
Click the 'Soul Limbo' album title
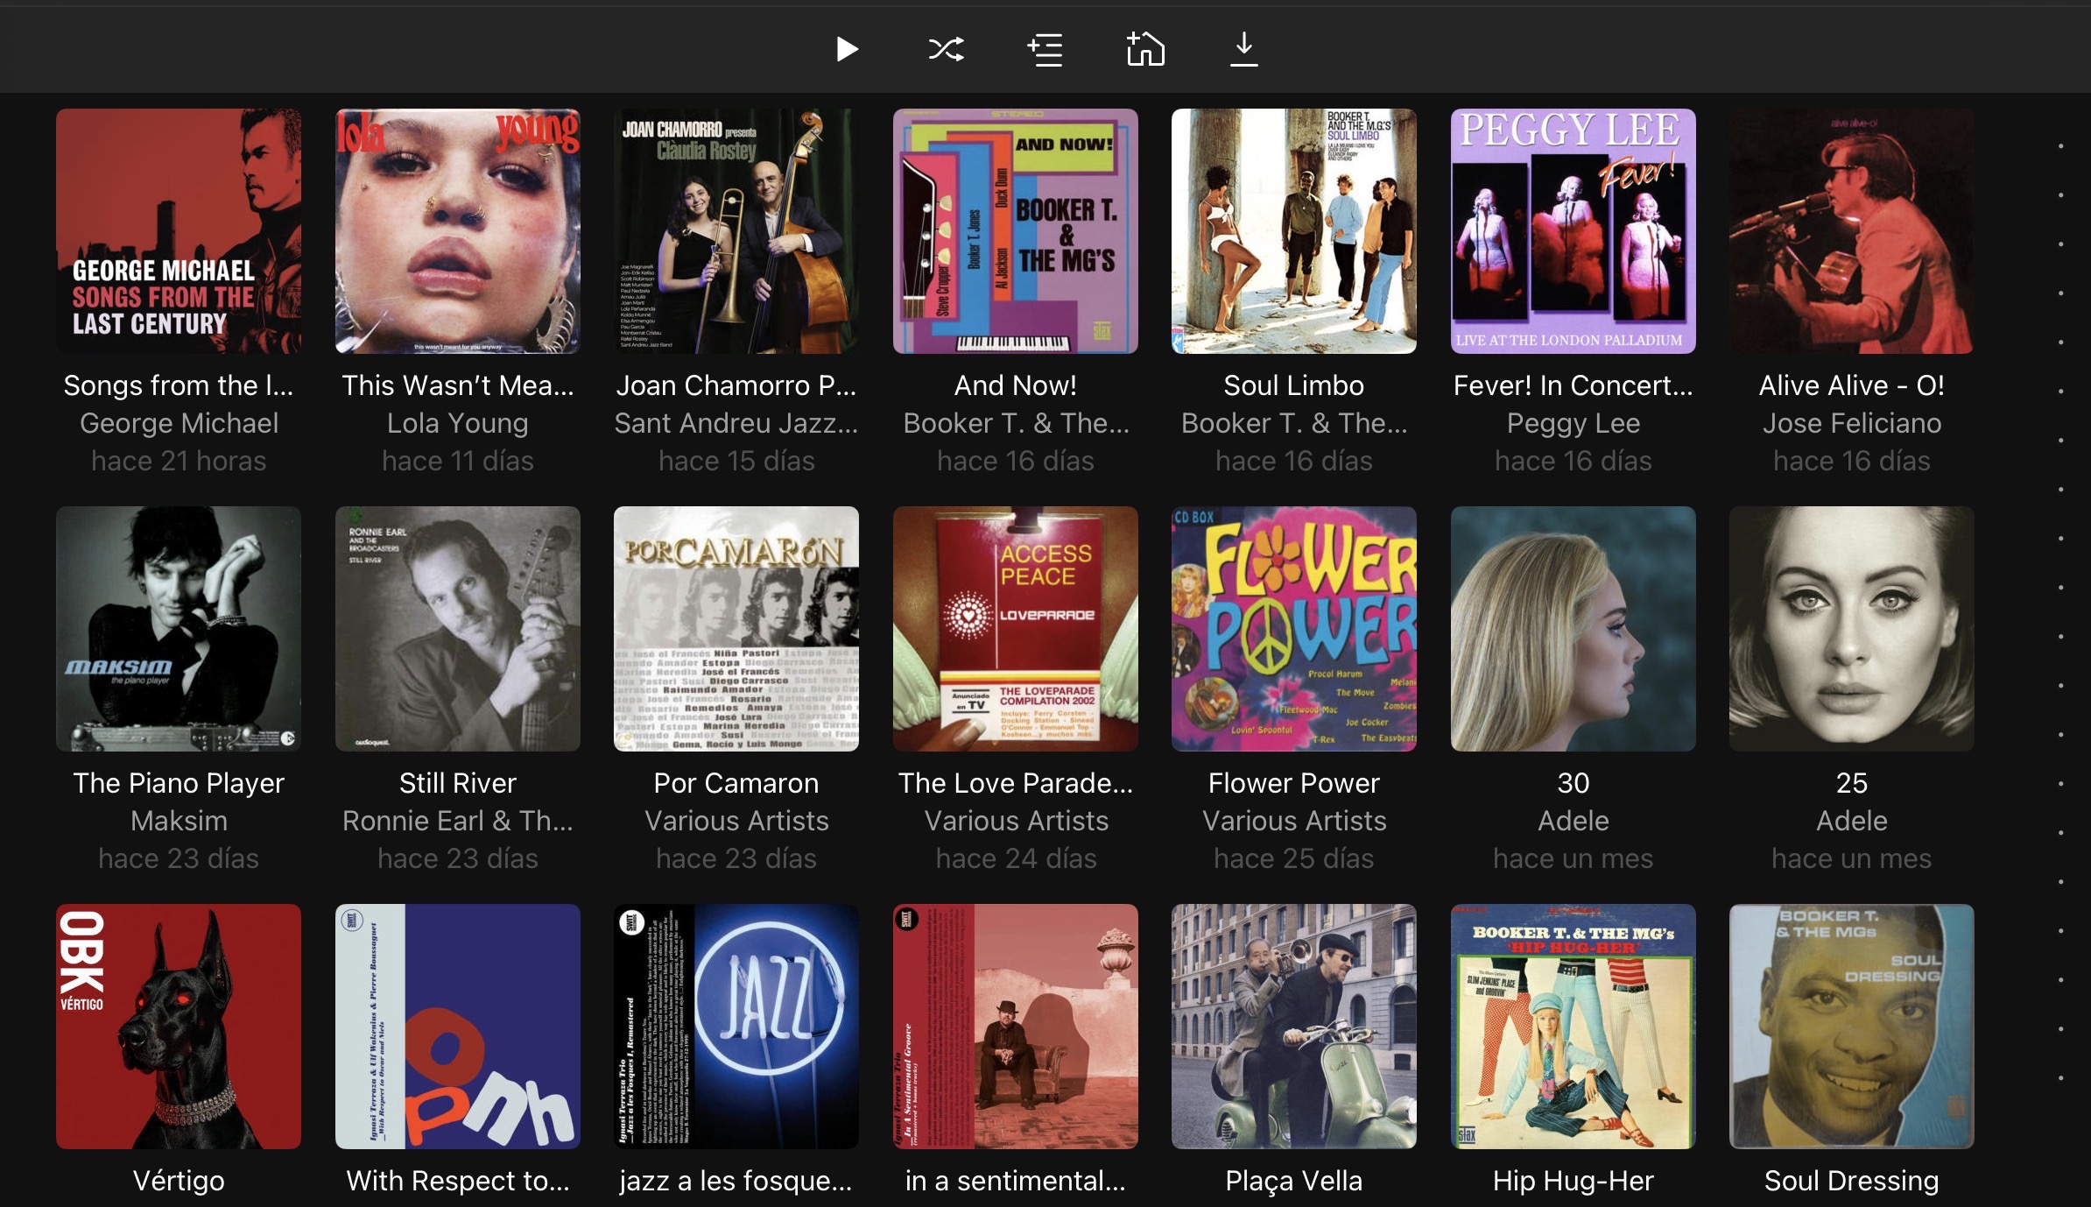pos(1293,385)
